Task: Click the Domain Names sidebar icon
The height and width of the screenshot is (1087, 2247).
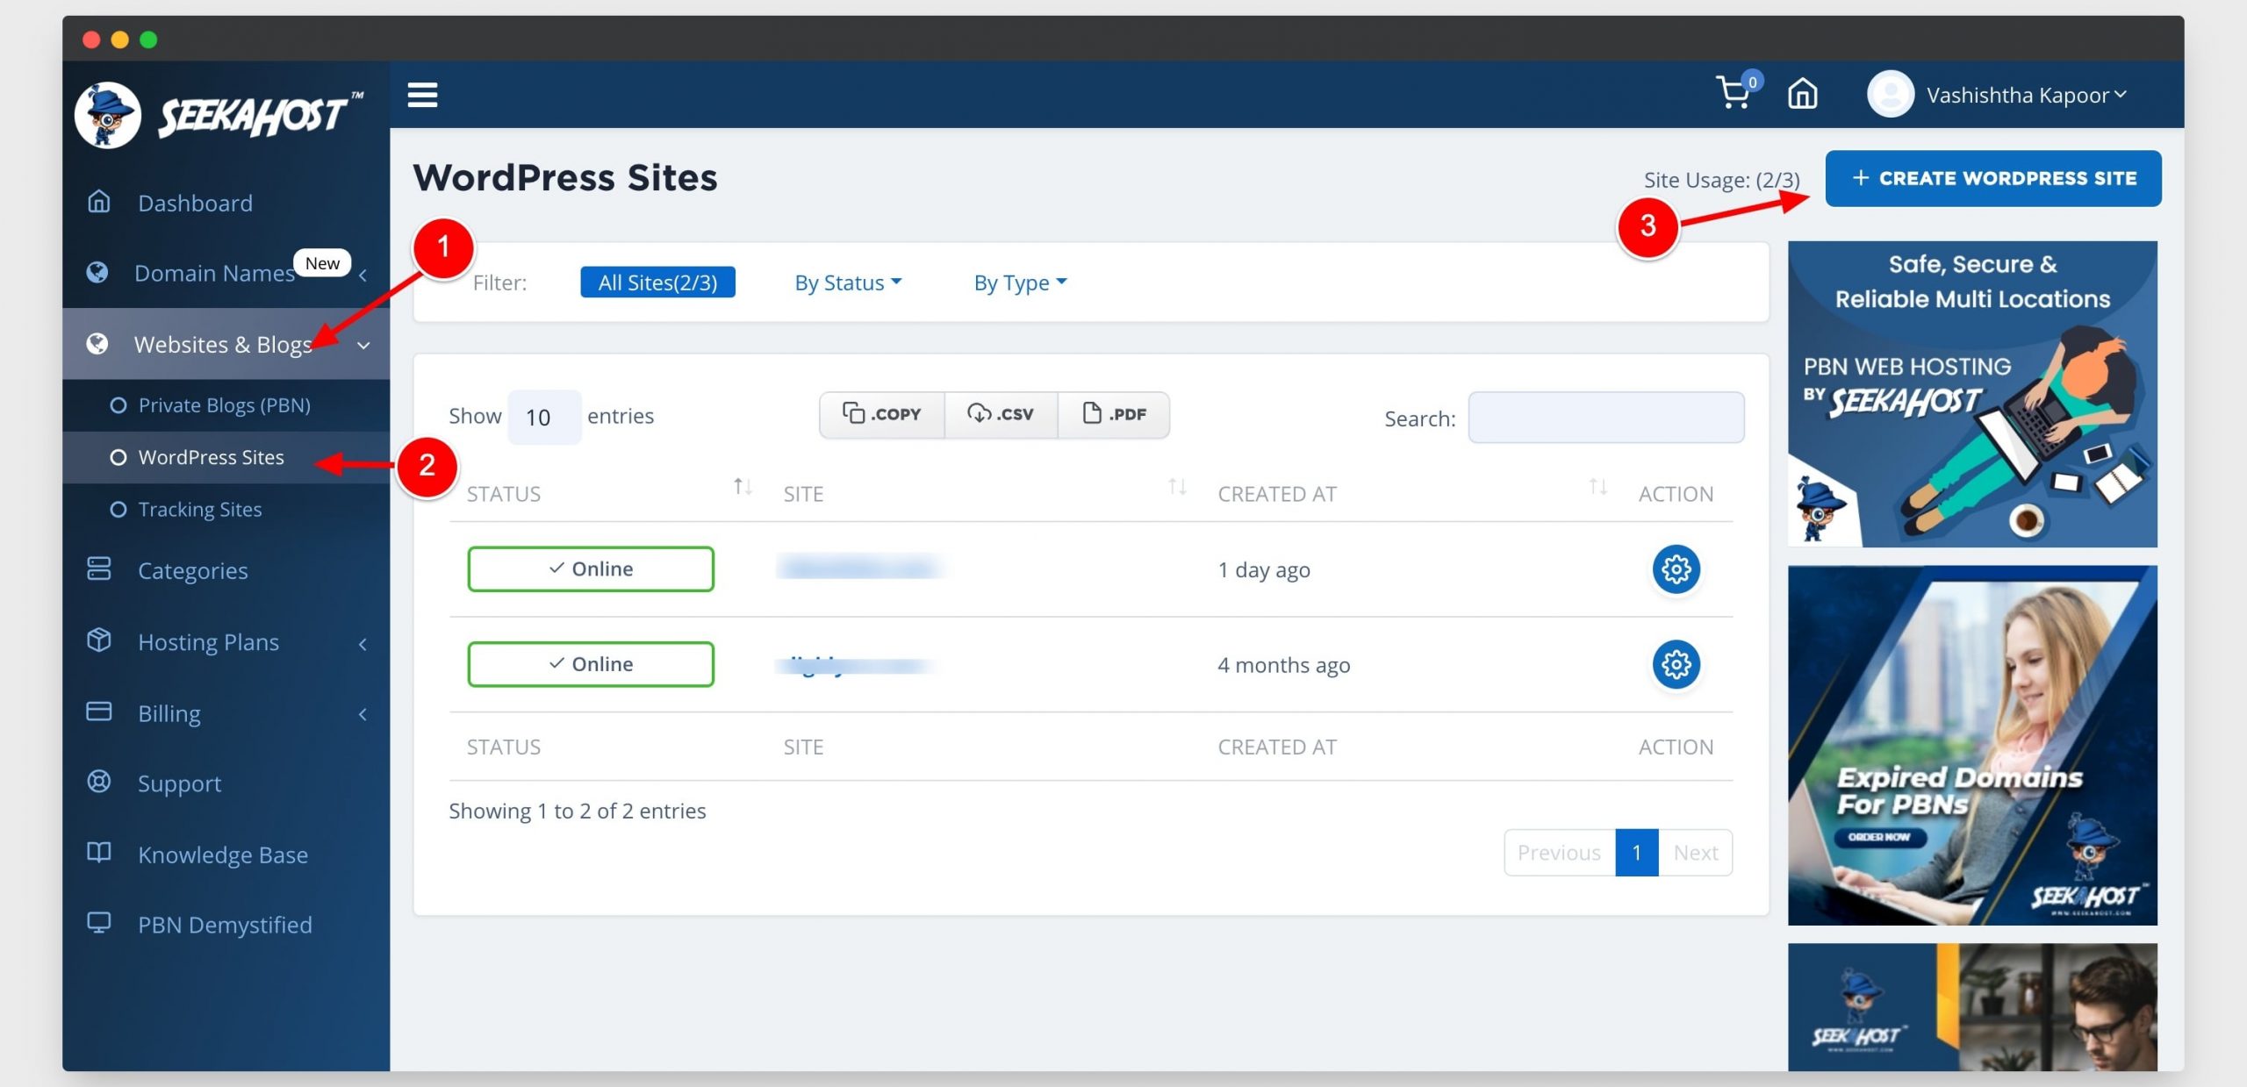Action: pyautogui.click(x=96, y=272)
